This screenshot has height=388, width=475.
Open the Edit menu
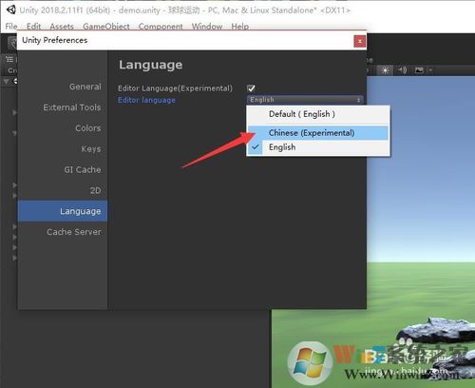coord(33,27)
